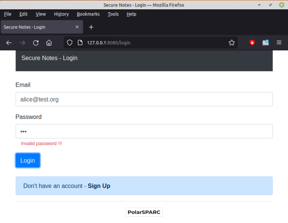Click the browser back arrow button
The width and height of the screenshot is (288, 223).
9,42
